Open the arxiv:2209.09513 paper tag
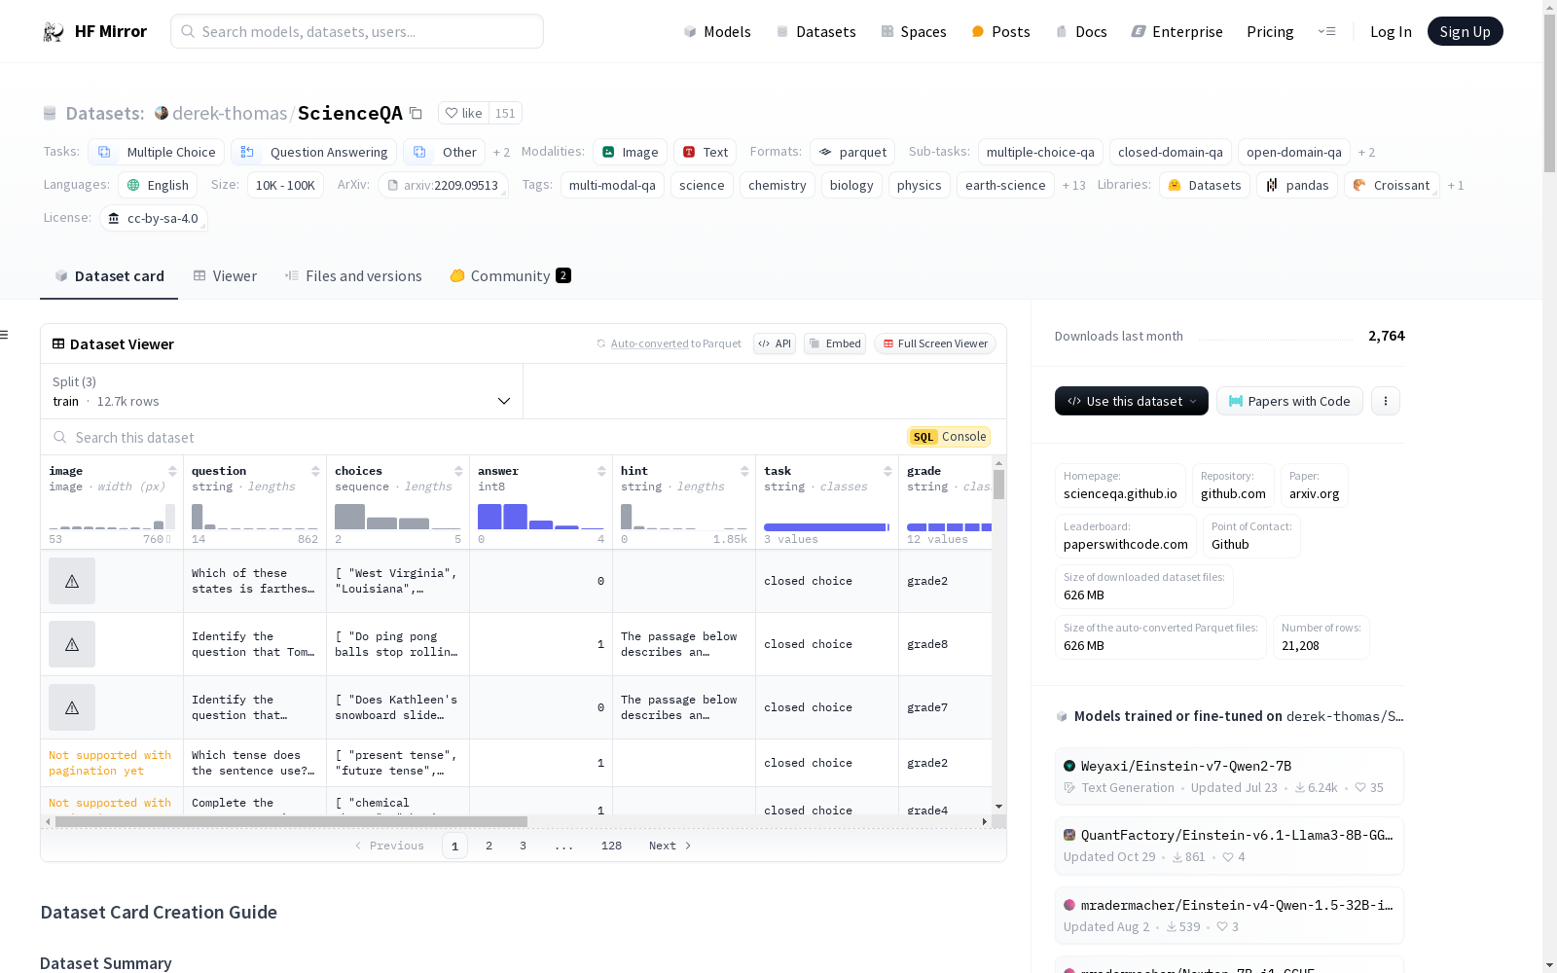The image size is (1557, 973). click(443, 185)
